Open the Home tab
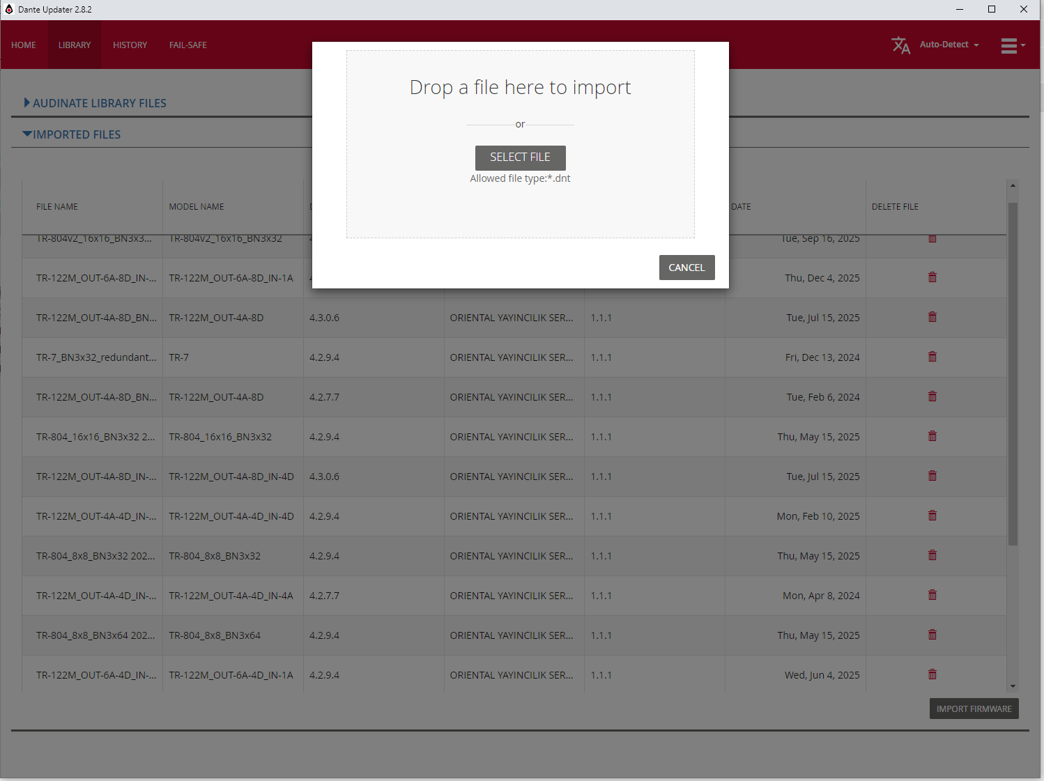Image resolution: width=1044 pixels, height=781 pixels. click(x=24, y=45)
